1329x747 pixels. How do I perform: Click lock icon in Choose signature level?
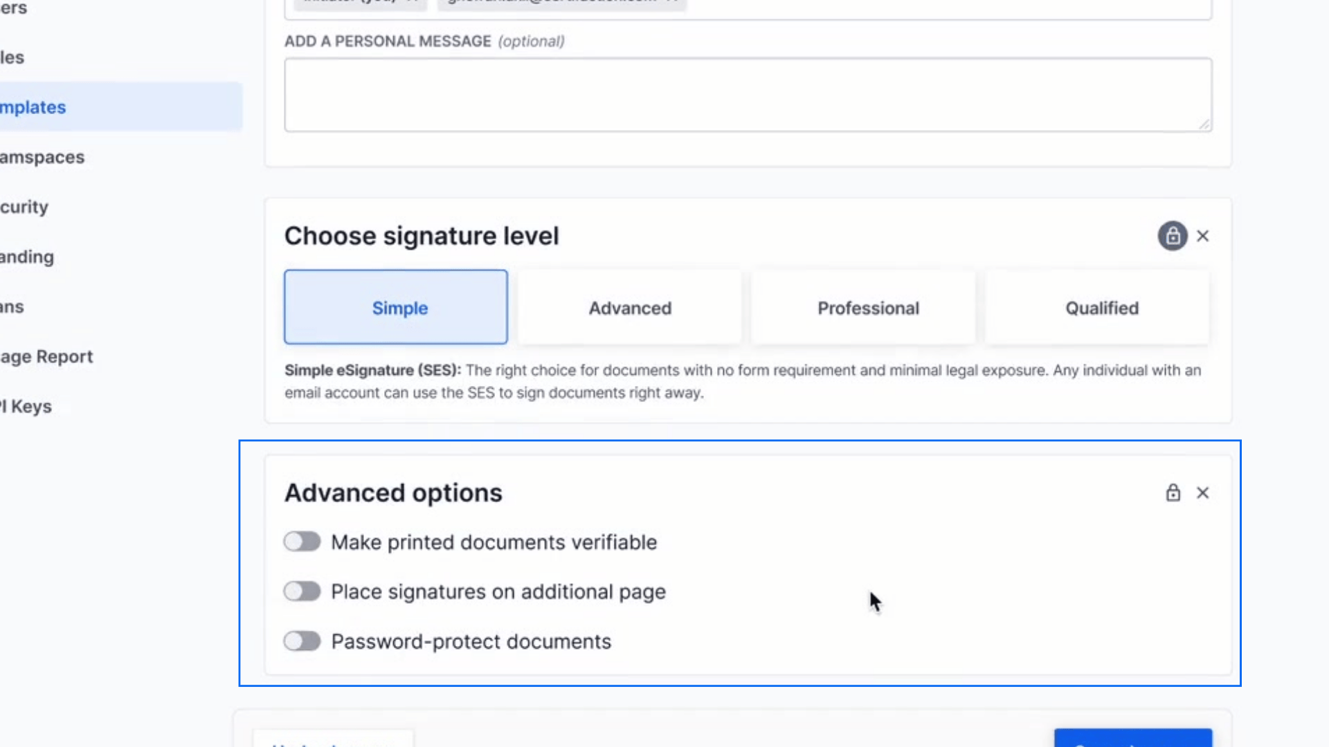[1173, 236]
